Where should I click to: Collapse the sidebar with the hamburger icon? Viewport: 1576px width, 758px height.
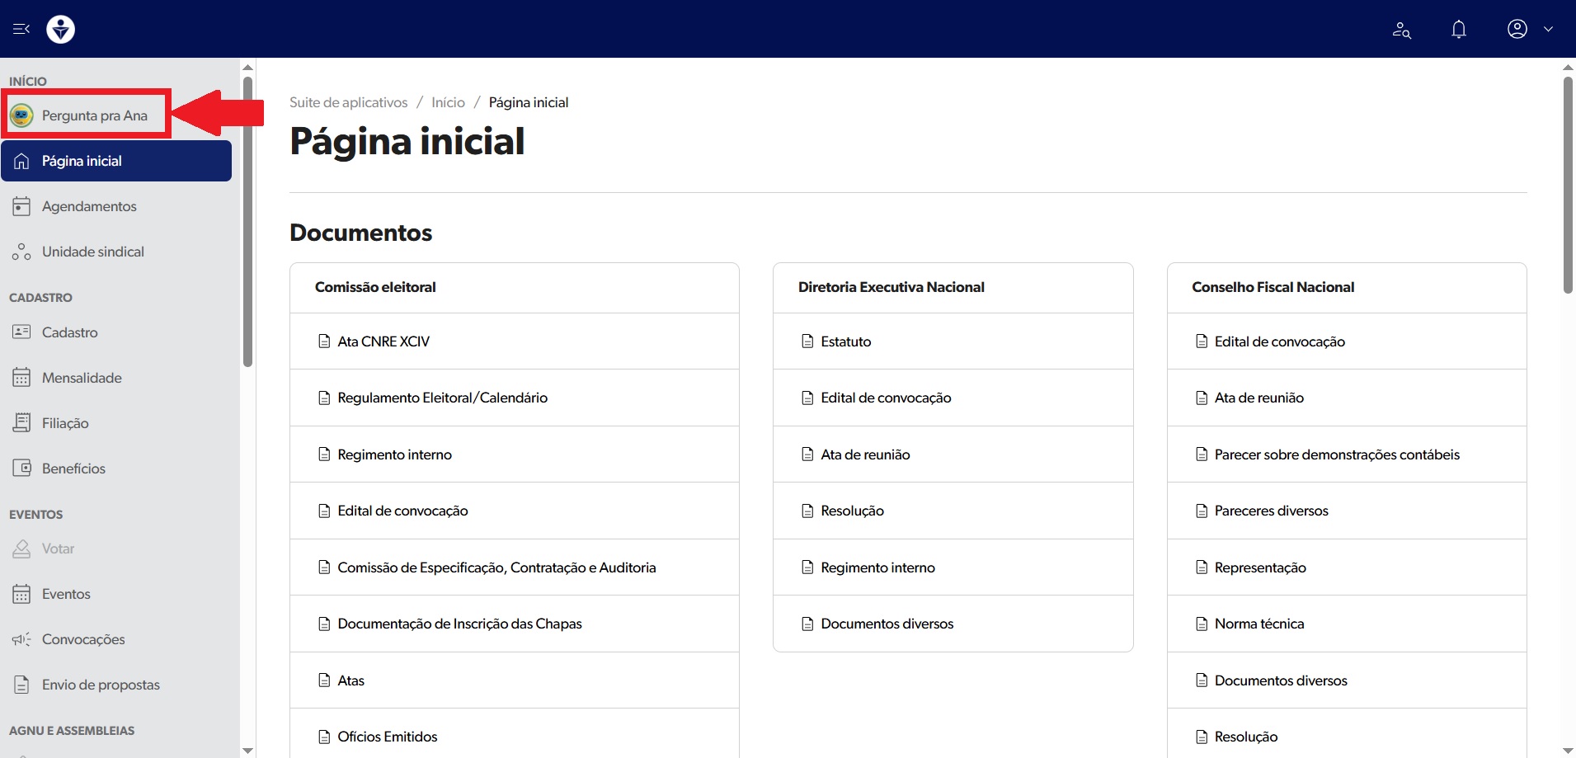point(21,29)
